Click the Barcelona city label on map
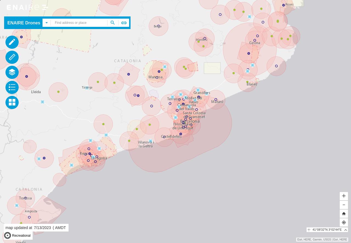This screenshot has width=351, height=243. click(190, 121)
